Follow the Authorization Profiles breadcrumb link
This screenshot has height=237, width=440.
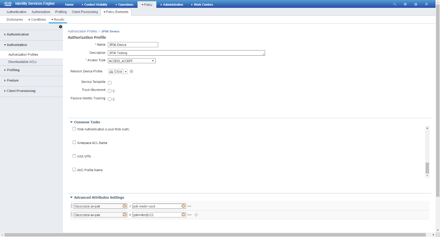83,31
